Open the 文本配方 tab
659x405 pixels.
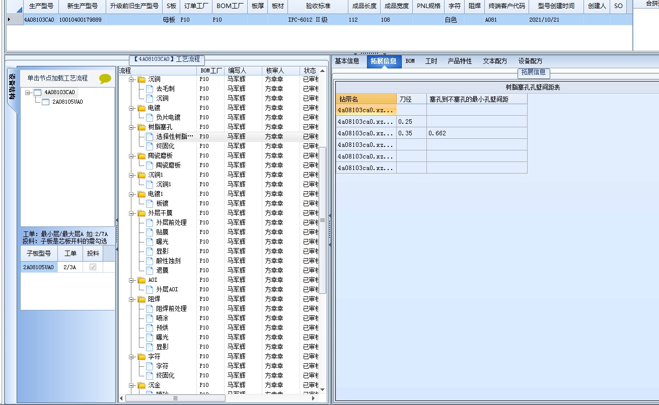tap(495, 61)
